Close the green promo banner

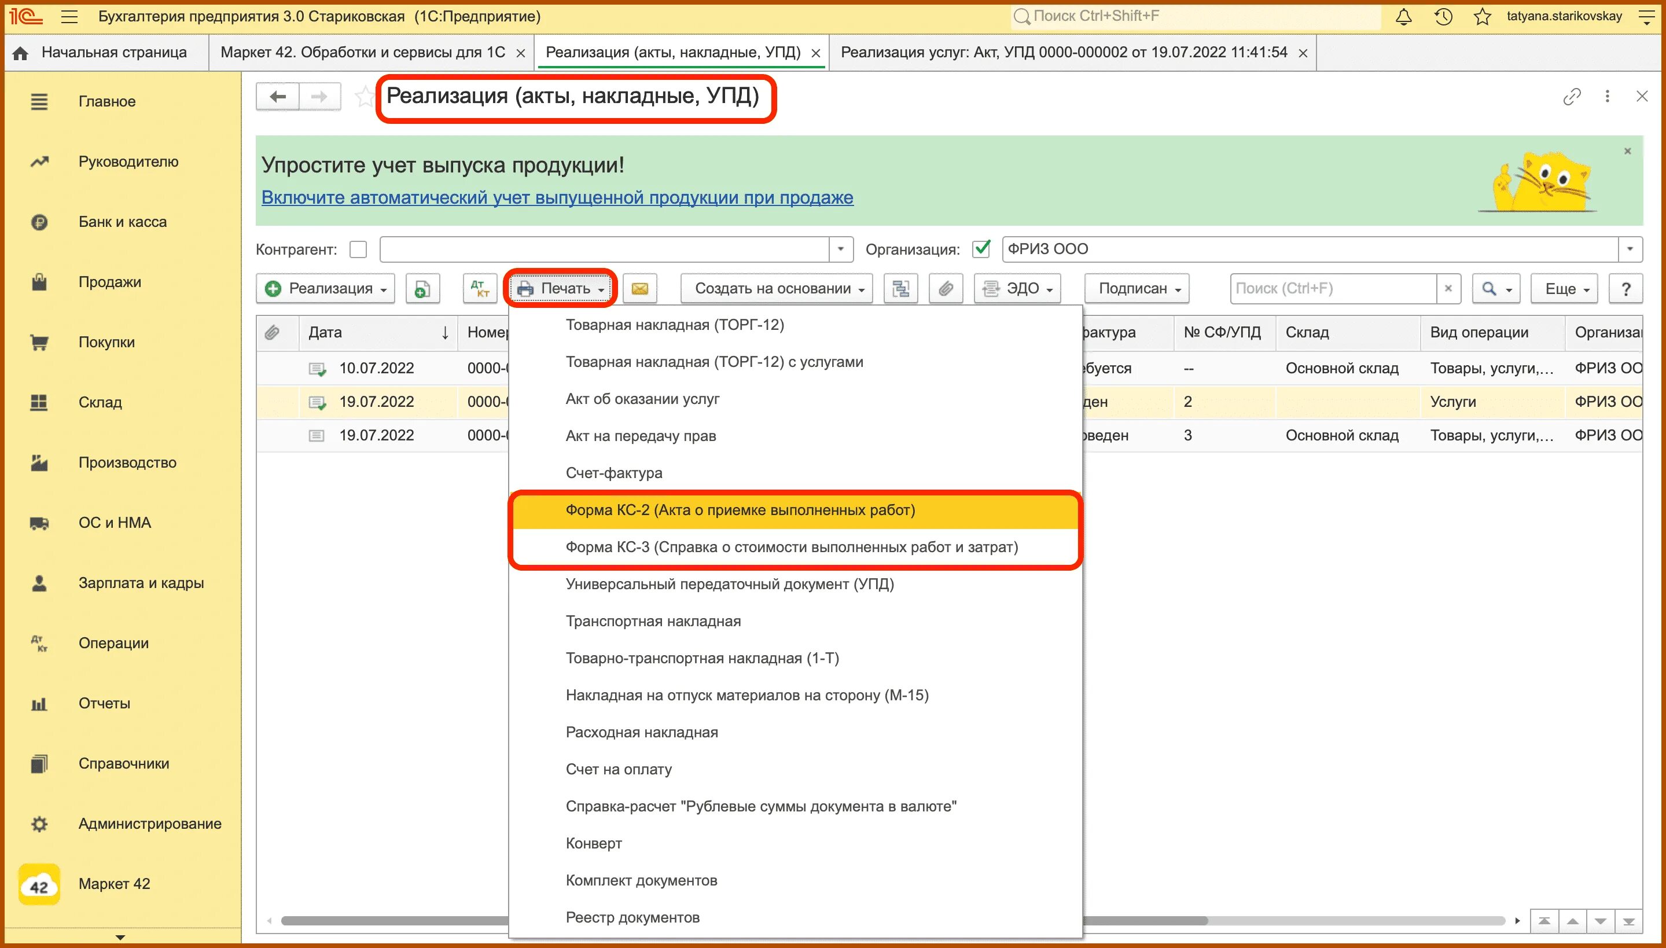(1628, 151)
